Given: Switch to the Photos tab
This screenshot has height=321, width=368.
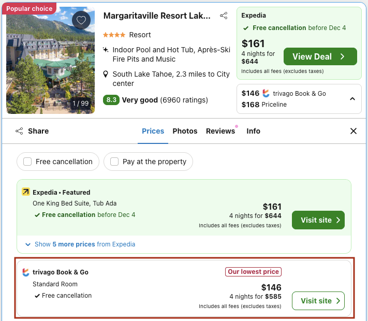Looking at the screenshot, I should click(x=185, y=131).
